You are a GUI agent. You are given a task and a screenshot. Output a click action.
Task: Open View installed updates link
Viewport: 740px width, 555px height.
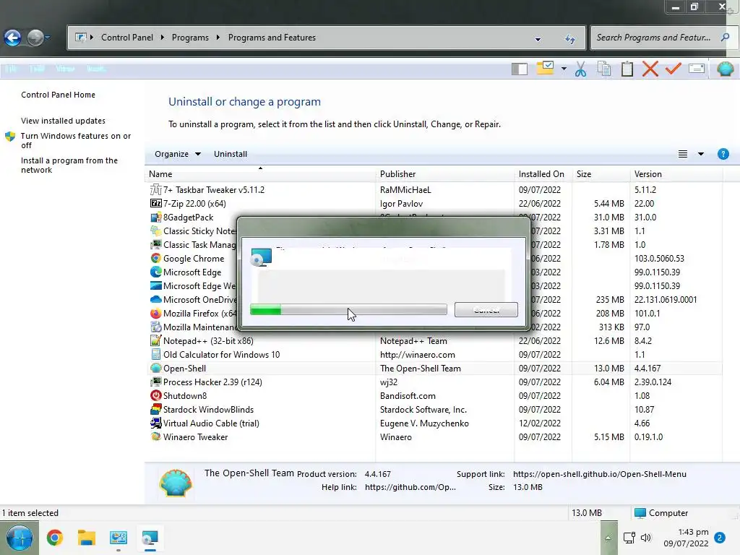click(x=63, y=121)
